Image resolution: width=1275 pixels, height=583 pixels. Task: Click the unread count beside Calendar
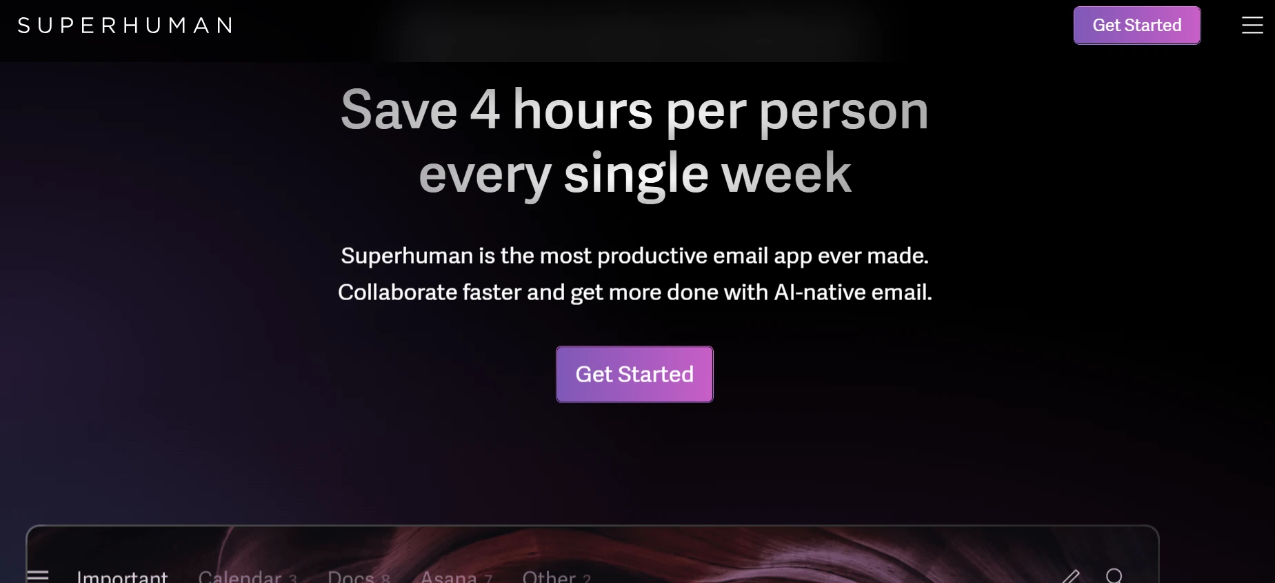[x=293, y=579]
